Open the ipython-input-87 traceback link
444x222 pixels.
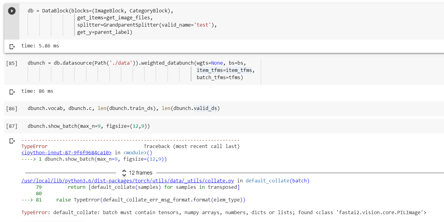click(66, 153)
